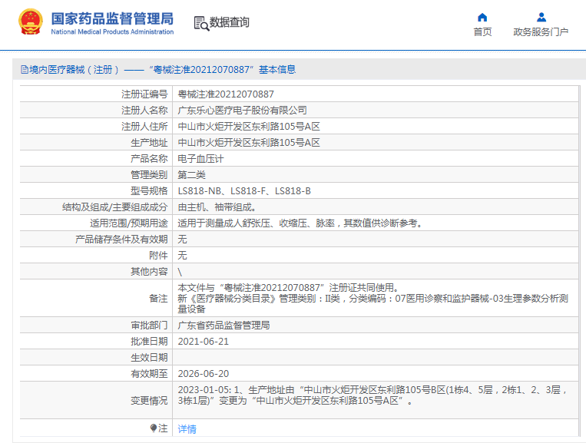
Task: Click the document icon before 境内医疗器械
Action: point(25,69)
